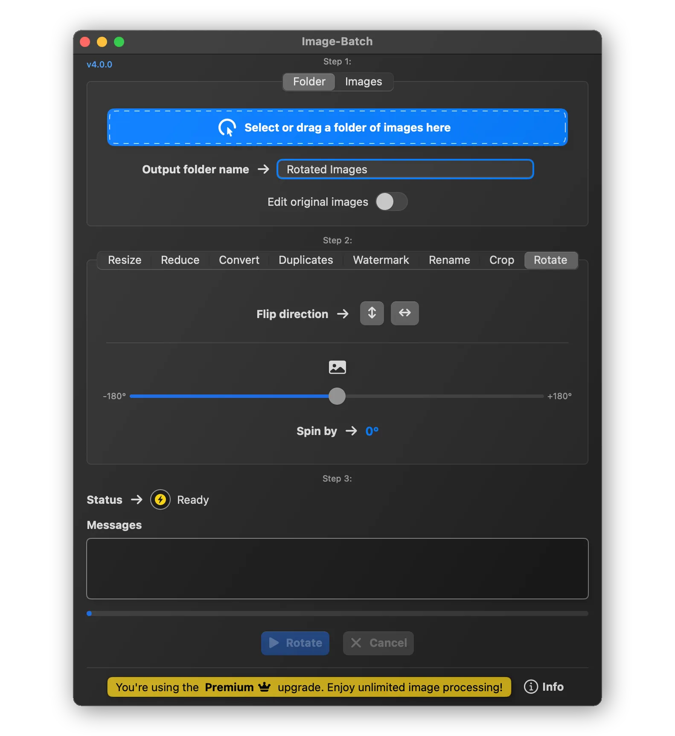Click the Info circle icon
The width and height of the screenshot is (675, 736).
[x=531, y=686]
